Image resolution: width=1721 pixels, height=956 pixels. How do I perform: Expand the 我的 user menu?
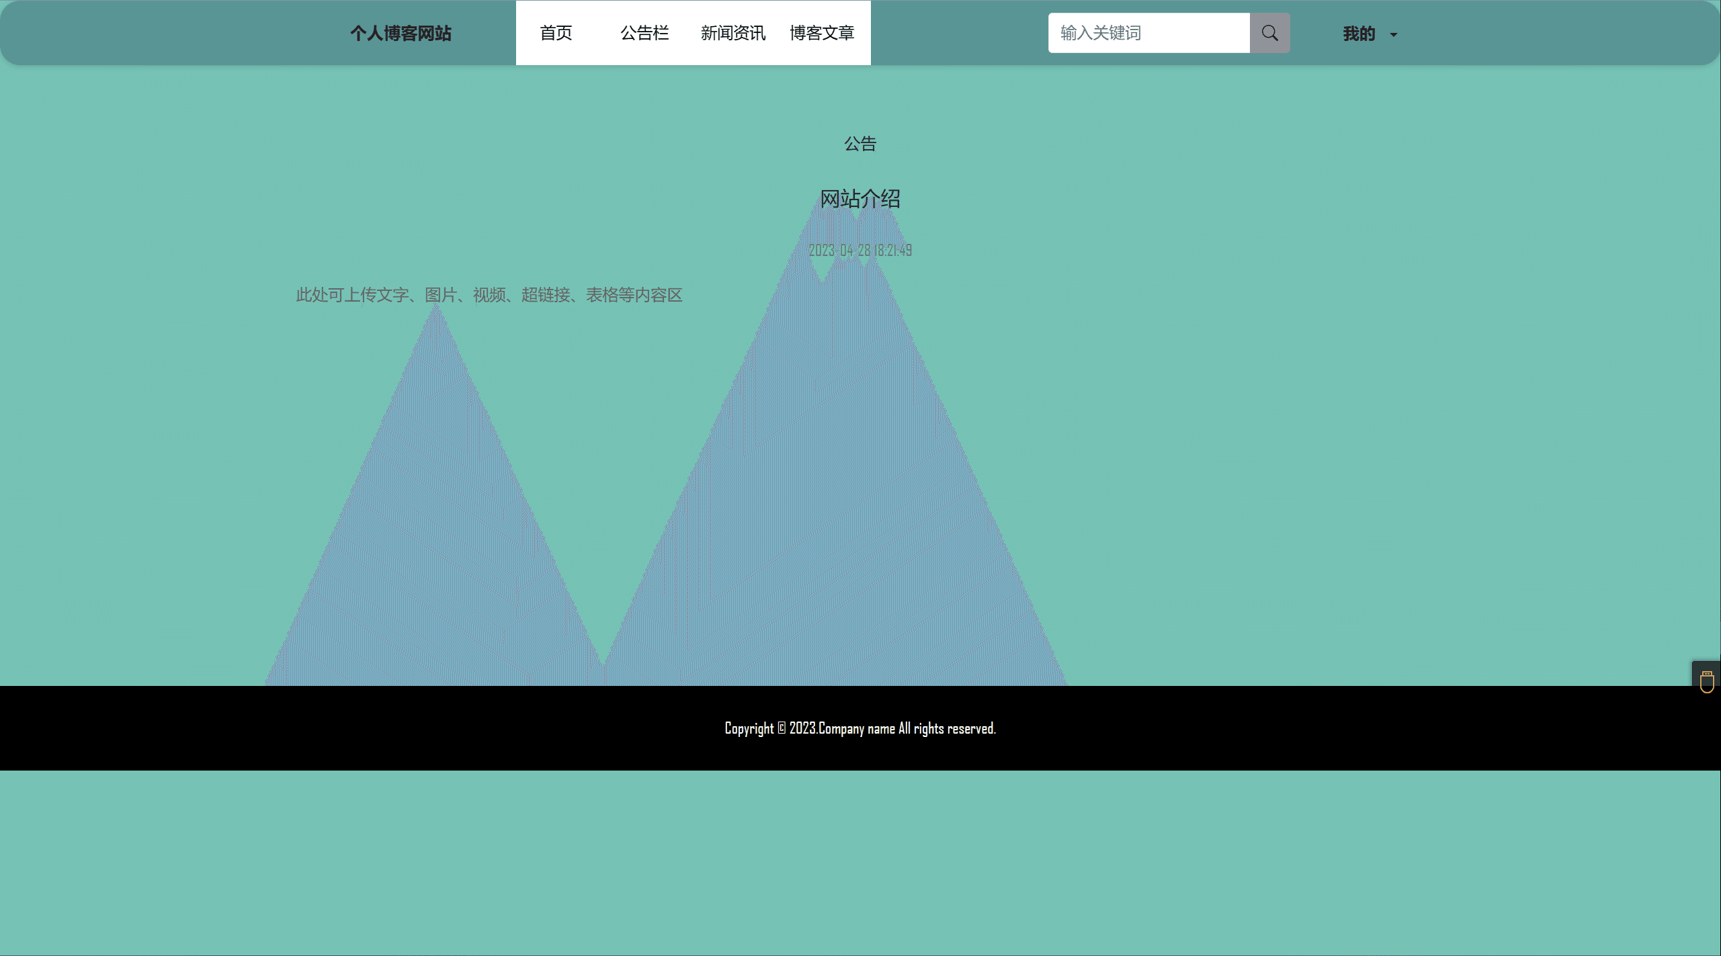(x=1359, y=34)
